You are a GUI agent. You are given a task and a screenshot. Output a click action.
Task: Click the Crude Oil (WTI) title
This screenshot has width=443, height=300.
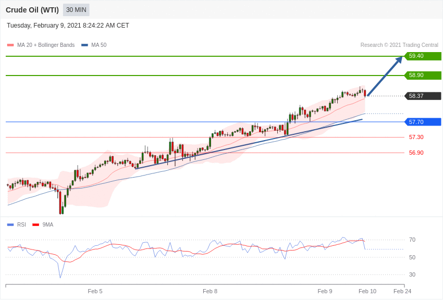tap(32, 10)
